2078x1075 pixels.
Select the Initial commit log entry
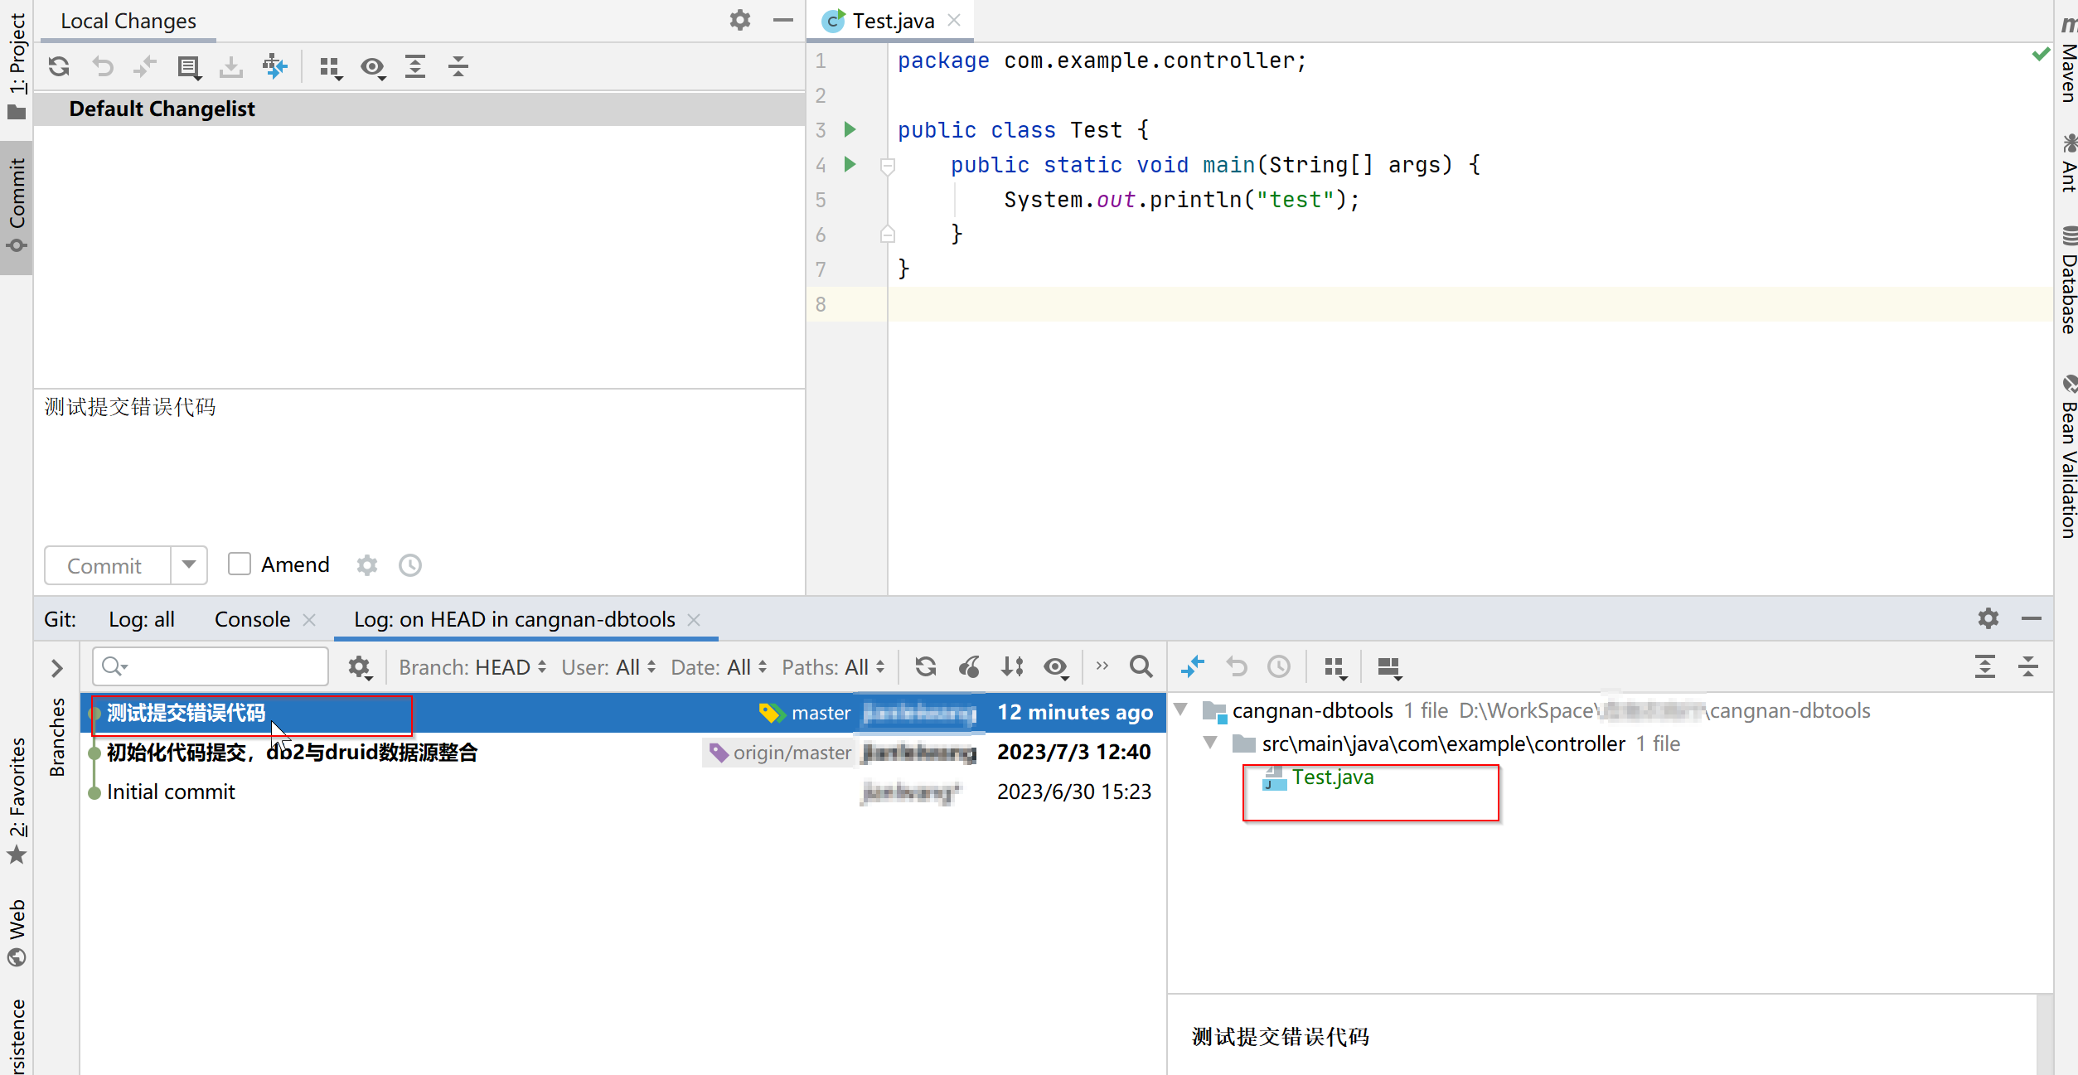pyautogui.click(x=171, y=792)
